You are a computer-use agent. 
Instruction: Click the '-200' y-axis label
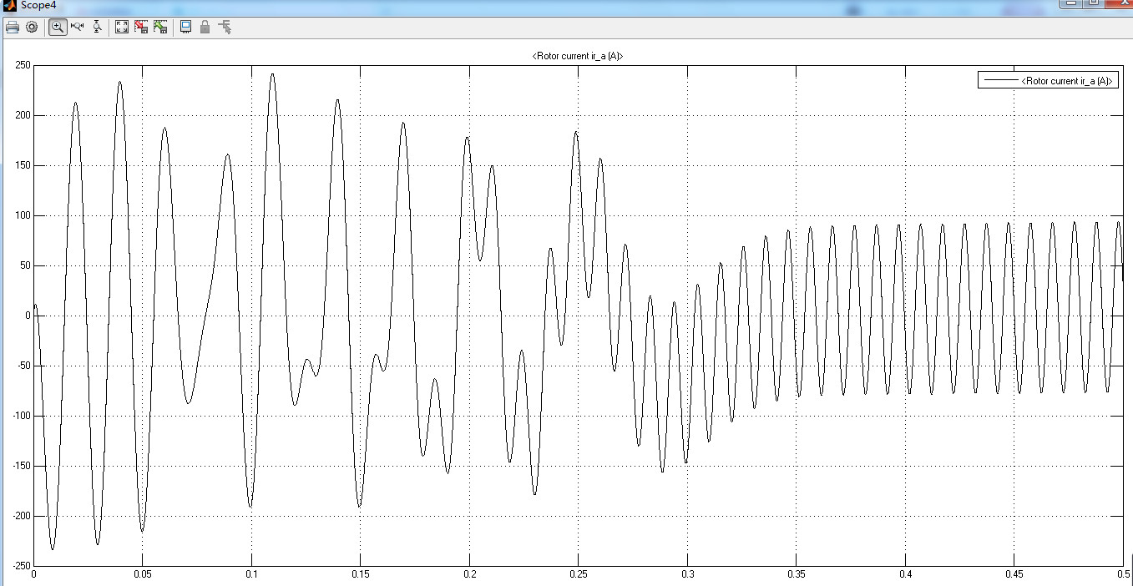click(20, 516)
